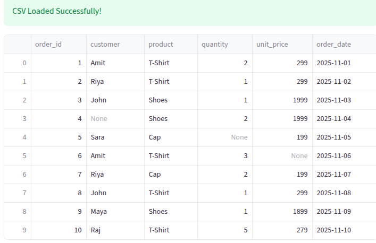Click the product column header
Image resolution: width=376 pixels, height=243 pixels.
pyautogui.click(x=161, y=45)
